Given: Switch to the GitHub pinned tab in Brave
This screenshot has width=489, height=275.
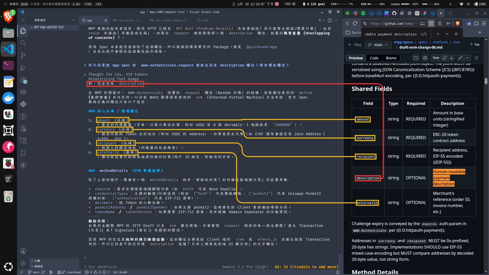Looking at the screenshot, I should pyautogui.click(x=393, y=13).
